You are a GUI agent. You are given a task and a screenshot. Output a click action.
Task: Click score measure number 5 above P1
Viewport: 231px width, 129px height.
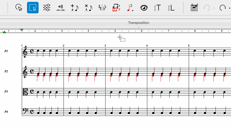[x=189, y=46]
